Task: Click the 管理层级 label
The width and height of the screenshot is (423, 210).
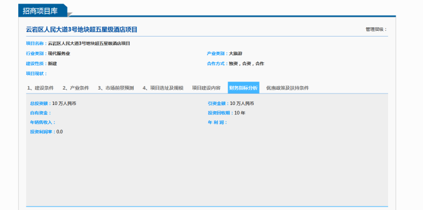Action: coord(376,30)
